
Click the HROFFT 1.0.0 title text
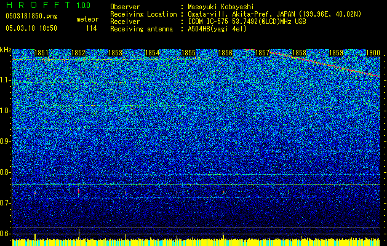tap(48, 5)
